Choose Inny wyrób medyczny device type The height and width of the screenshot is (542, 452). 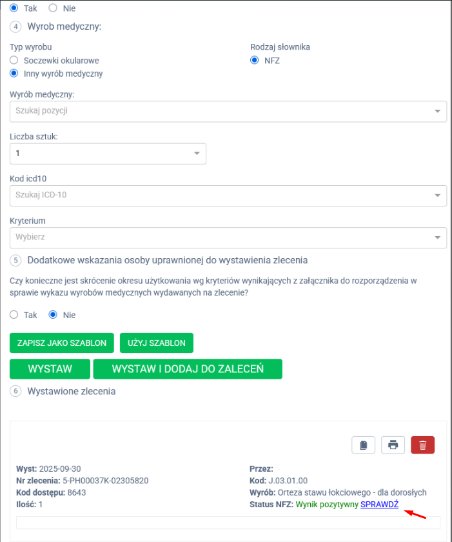click(x=14, y=74)
